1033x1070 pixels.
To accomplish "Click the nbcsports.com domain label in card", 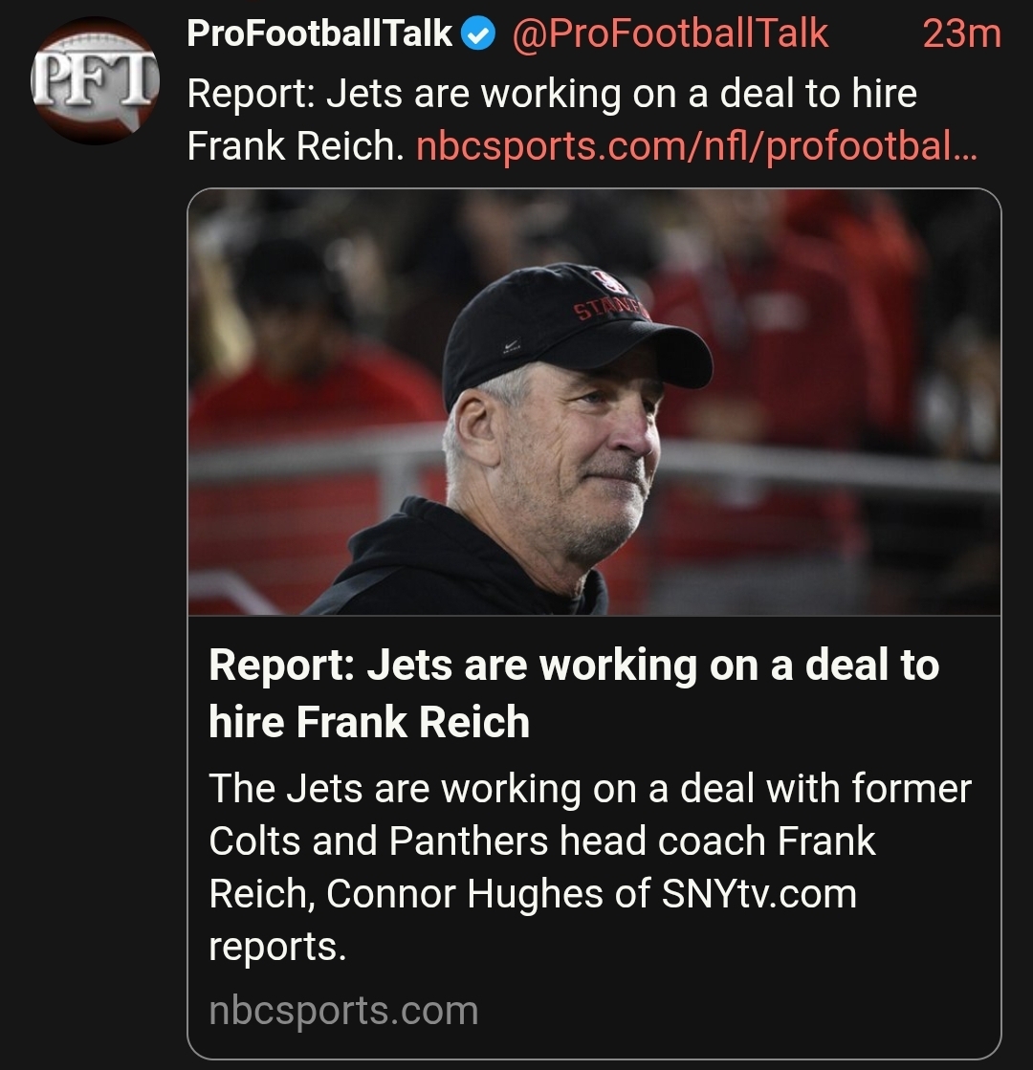I will pos(343,1011).
